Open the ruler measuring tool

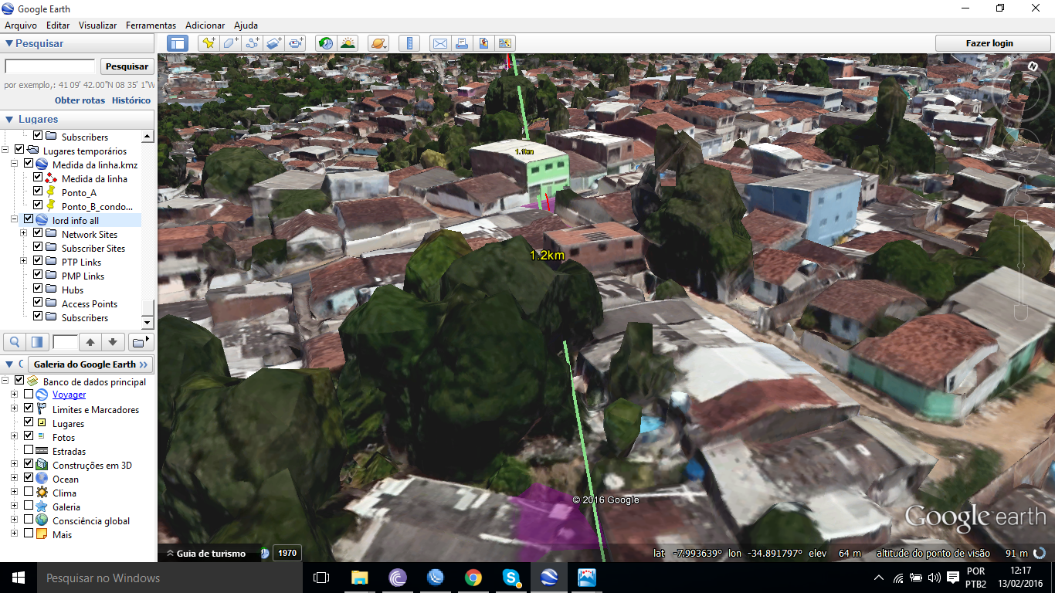409,43
